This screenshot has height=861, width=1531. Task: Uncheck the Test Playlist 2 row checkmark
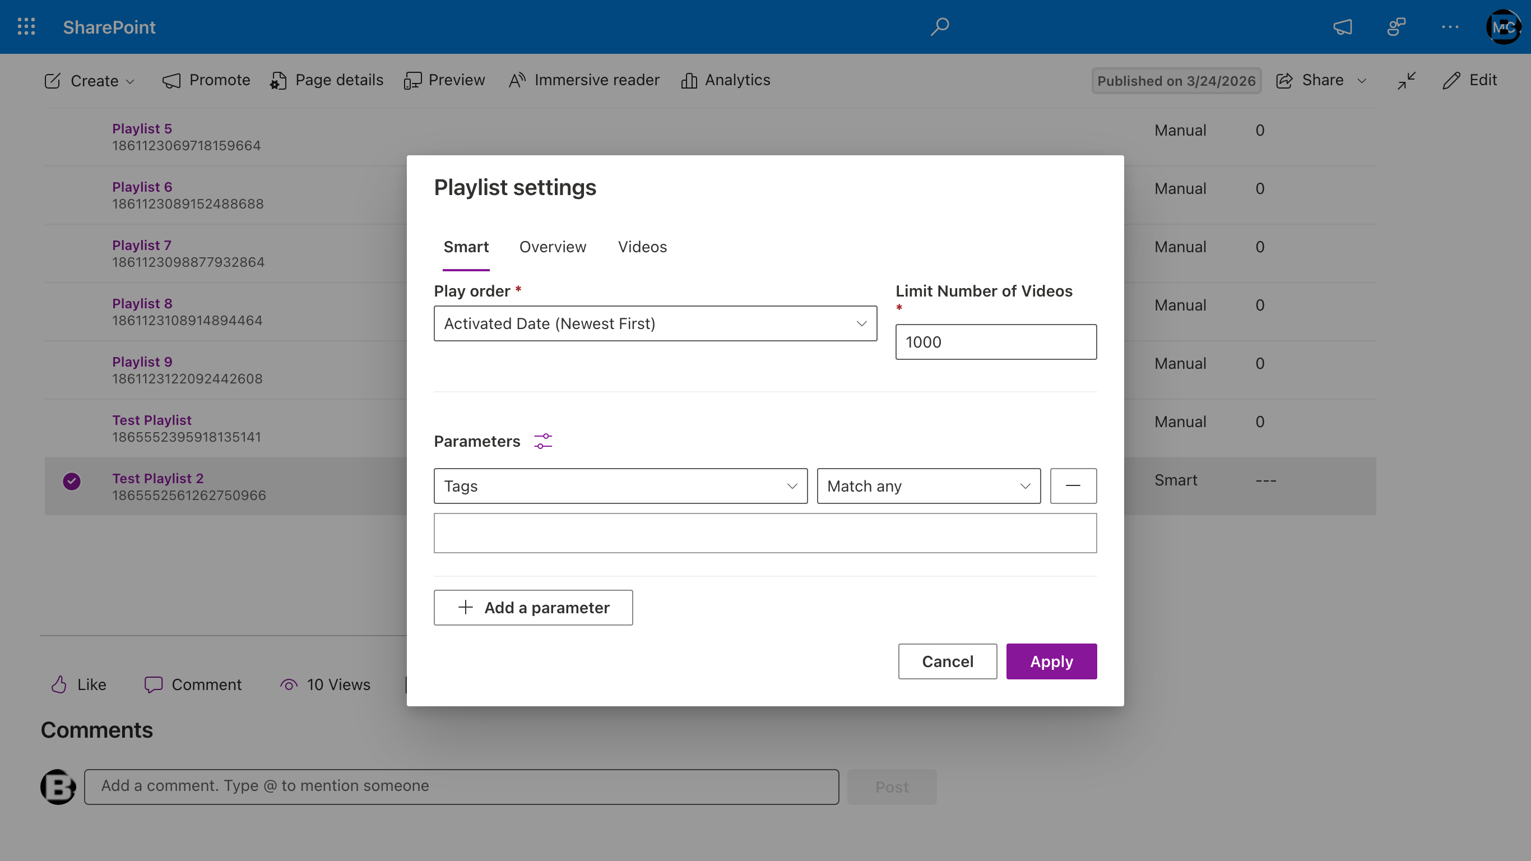pyautogui.click(x=72, y=481)
